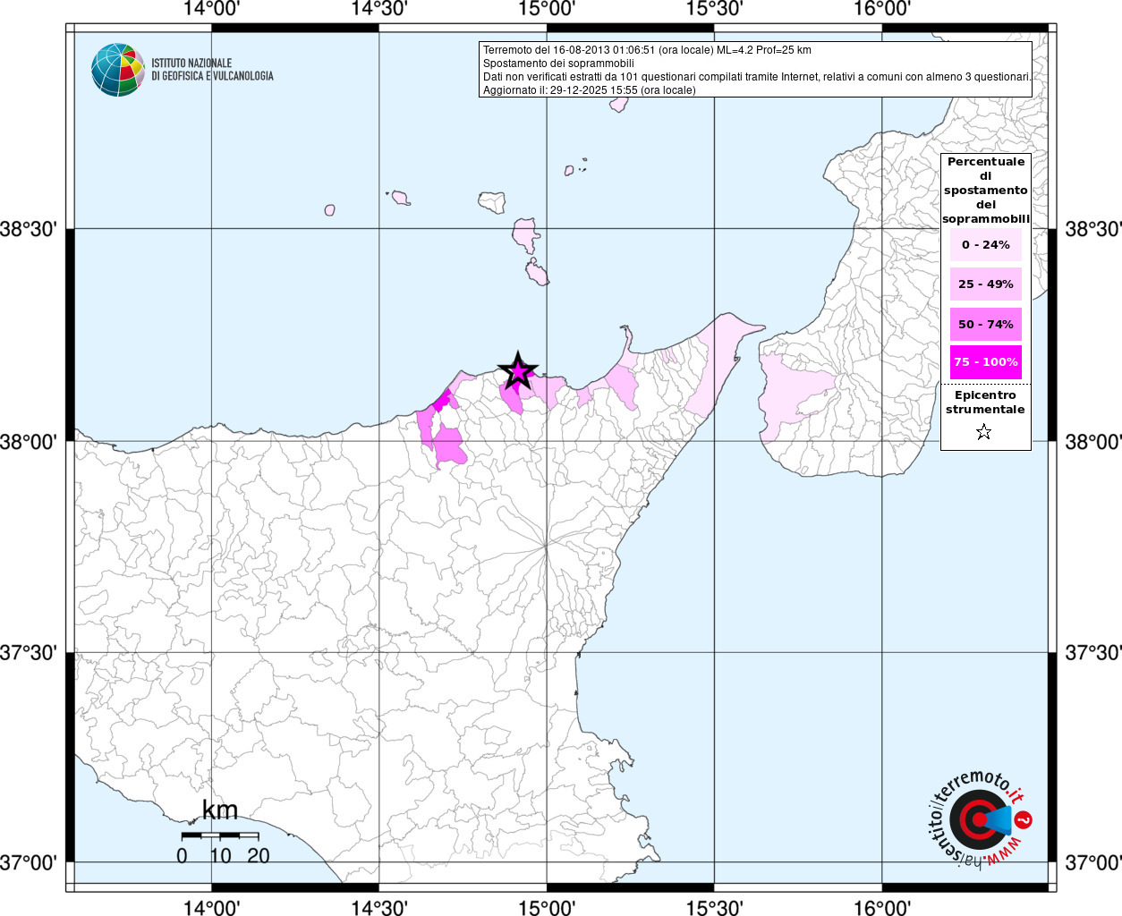
Task: Click the top 15°30' longitude label
Action: pos(714,9)
